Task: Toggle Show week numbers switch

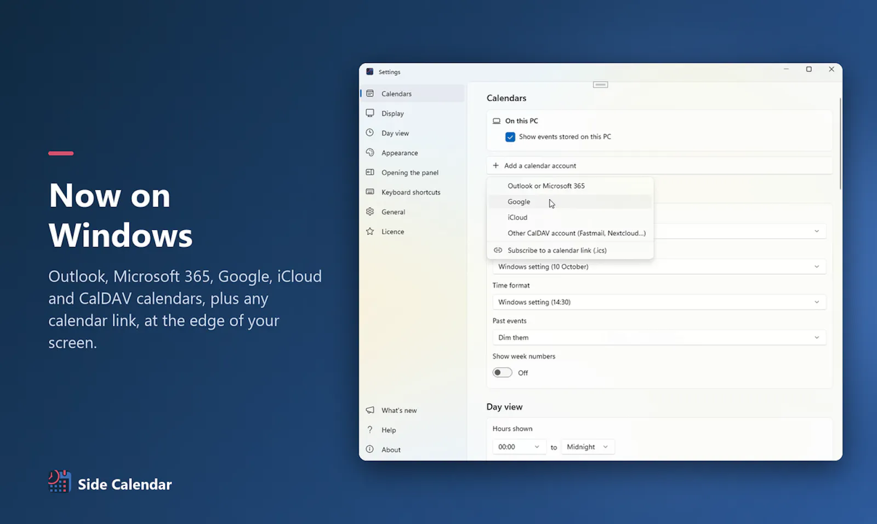Action: click(502, 373)
